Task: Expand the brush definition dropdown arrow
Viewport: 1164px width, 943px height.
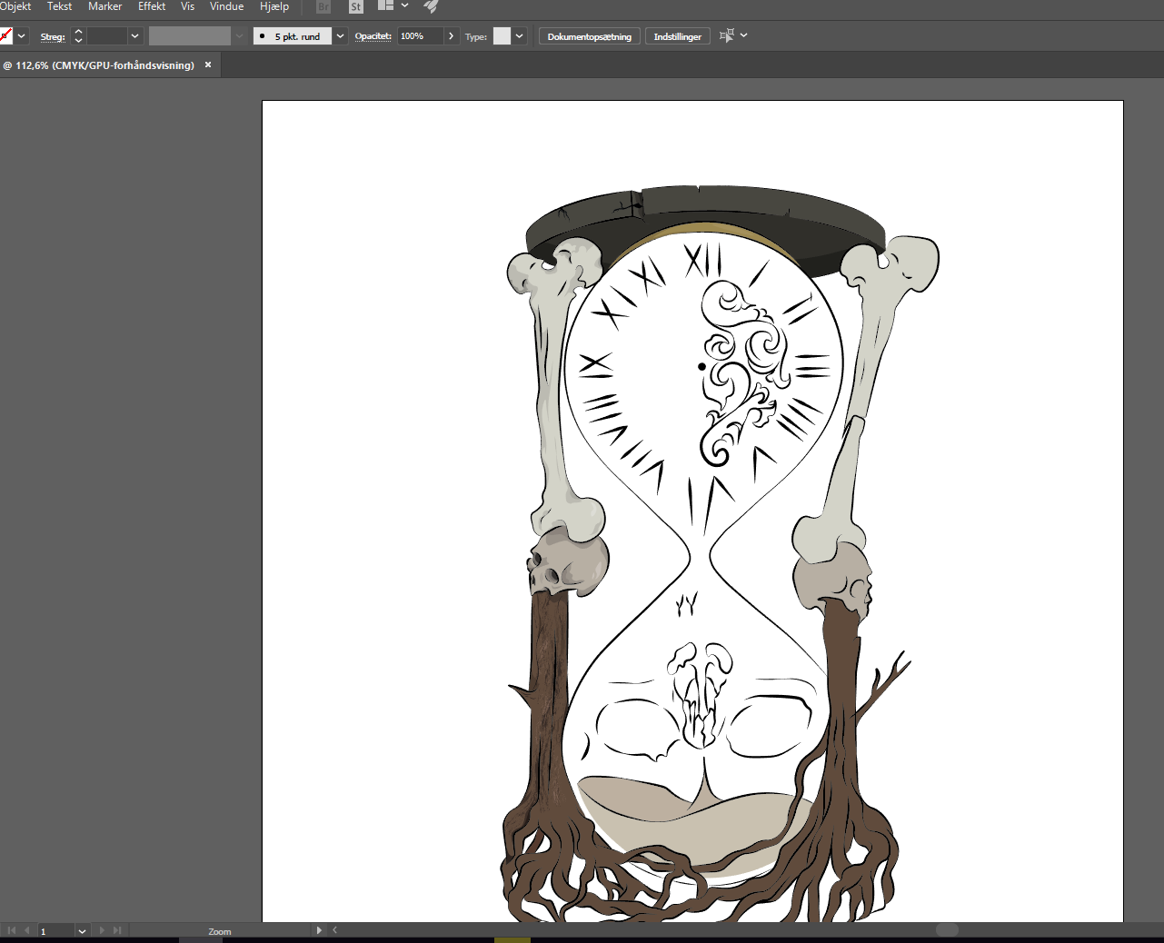Action: click(340, 36)
